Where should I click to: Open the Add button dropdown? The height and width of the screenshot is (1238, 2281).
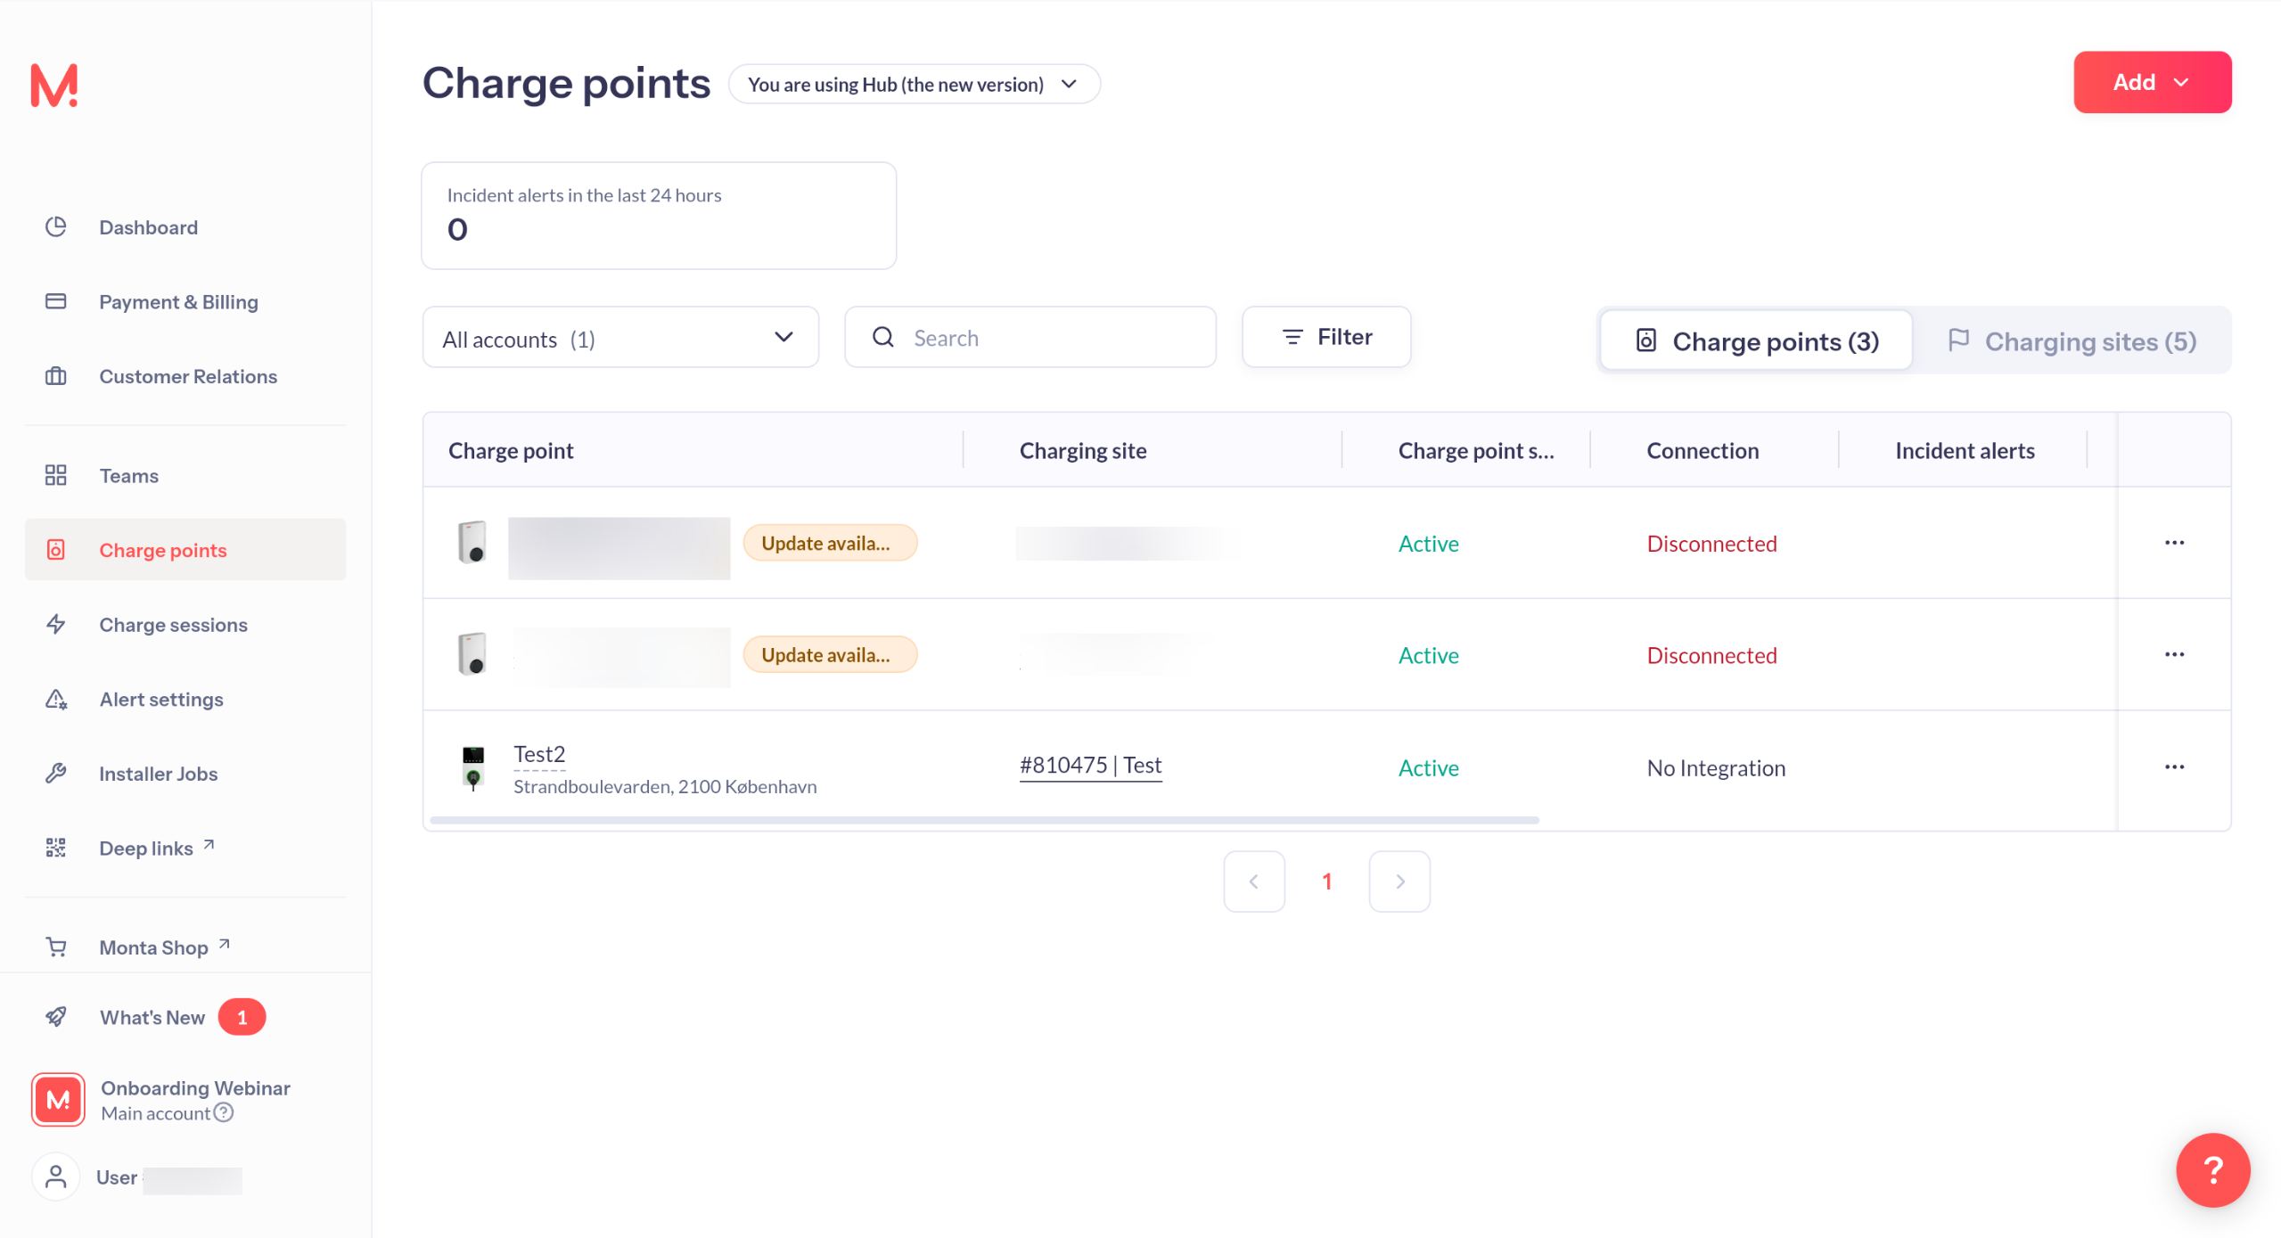coord(2151,82)
